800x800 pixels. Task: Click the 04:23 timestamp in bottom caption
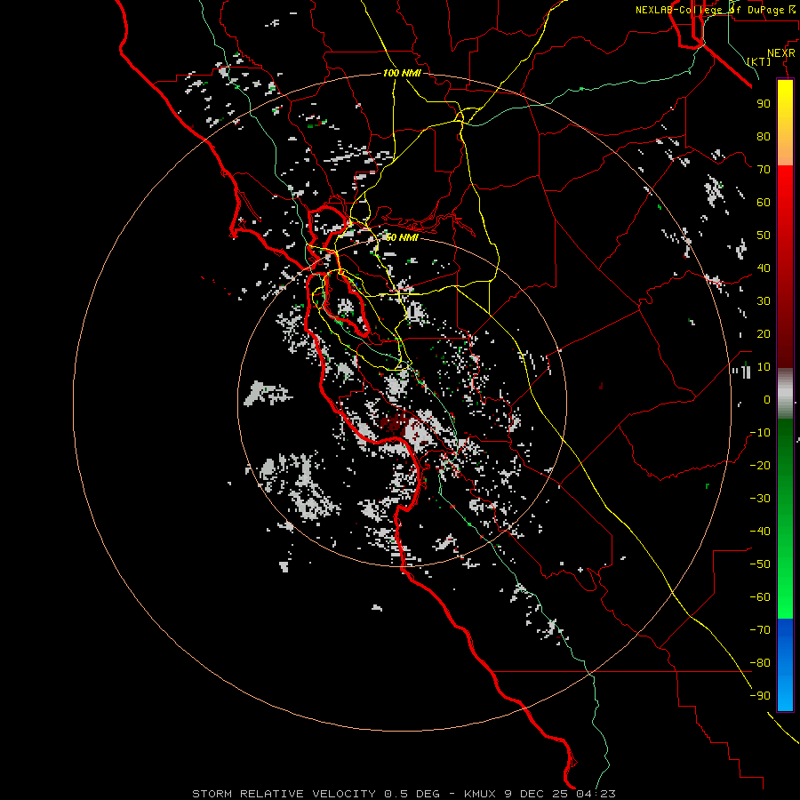[x=596, y=794]
